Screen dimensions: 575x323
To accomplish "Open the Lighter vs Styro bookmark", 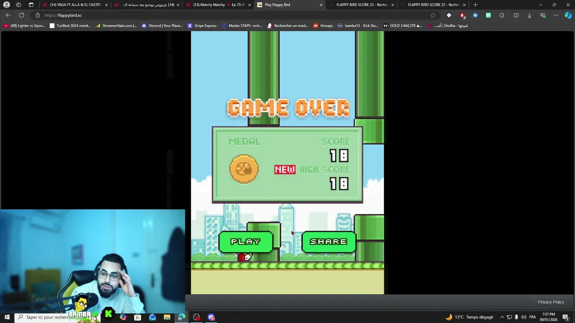I will click(x=25, y=26).
